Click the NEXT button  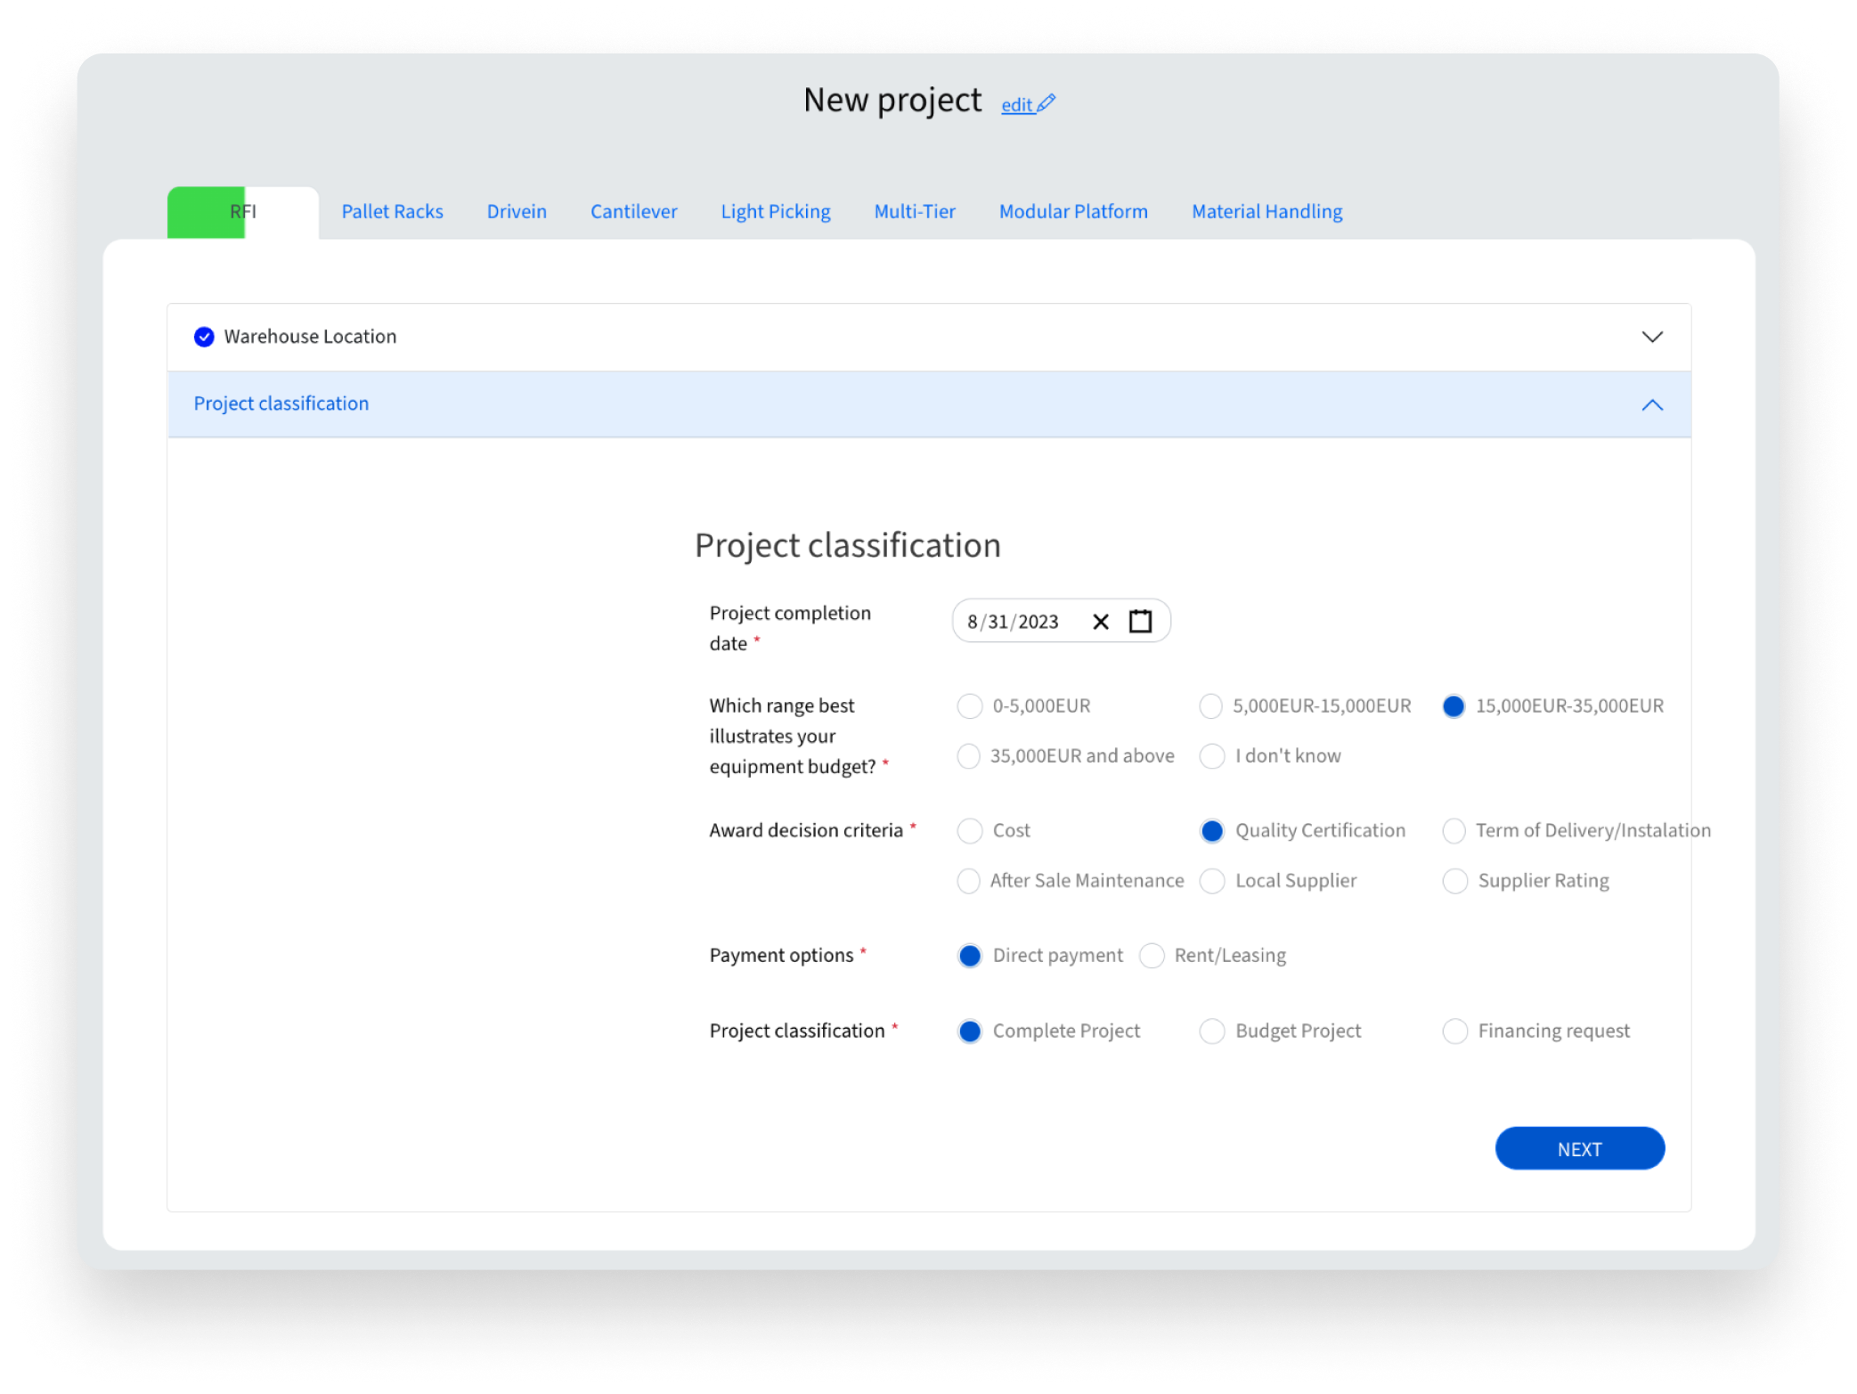pyautogui.click(x=1579, y=1149)
